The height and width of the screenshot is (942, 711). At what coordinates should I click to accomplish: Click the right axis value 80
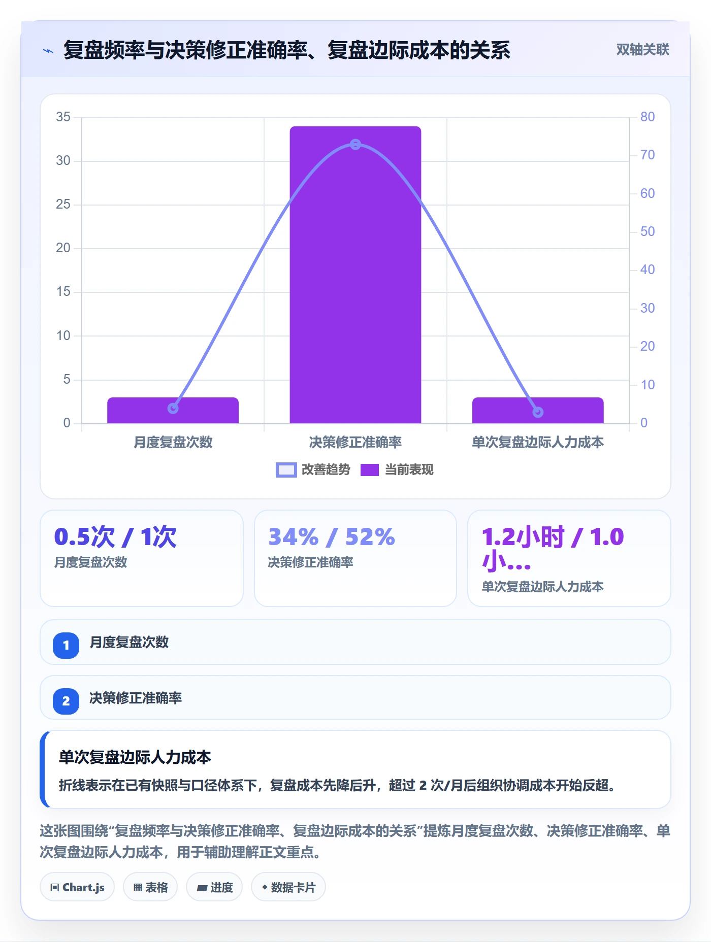[648, 117]
